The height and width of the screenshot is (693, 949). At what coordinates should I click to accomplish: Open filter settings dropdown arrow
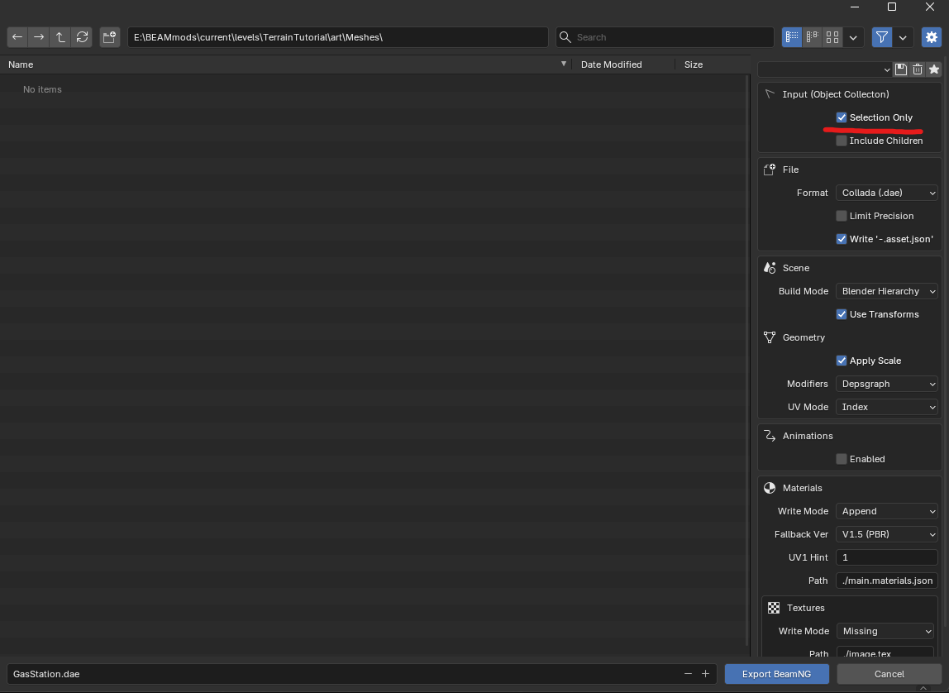[903, 37]
